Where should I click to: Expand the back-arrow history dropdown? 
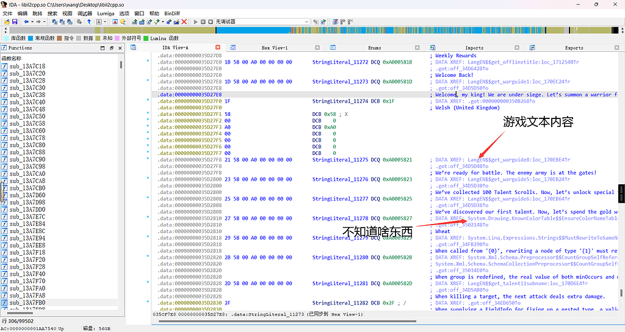(32, 21)
